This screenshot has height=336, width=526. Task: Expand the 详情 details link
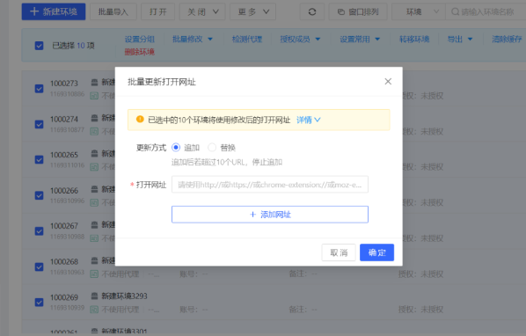[308, 120]
